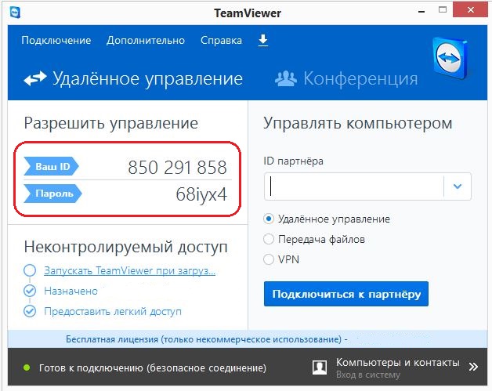
Task: Expand Computers and contacts with the double chevron
Action: (473, 367)
